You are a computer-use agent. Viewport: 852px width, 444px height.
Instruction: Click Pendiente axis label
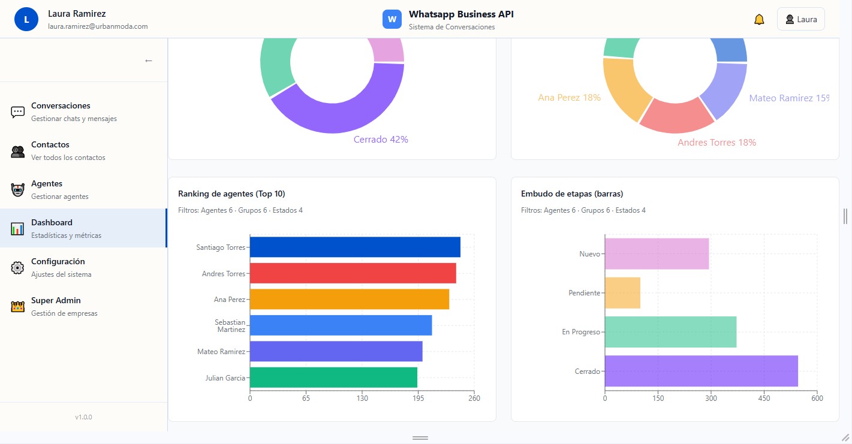[x=584, y=293]
